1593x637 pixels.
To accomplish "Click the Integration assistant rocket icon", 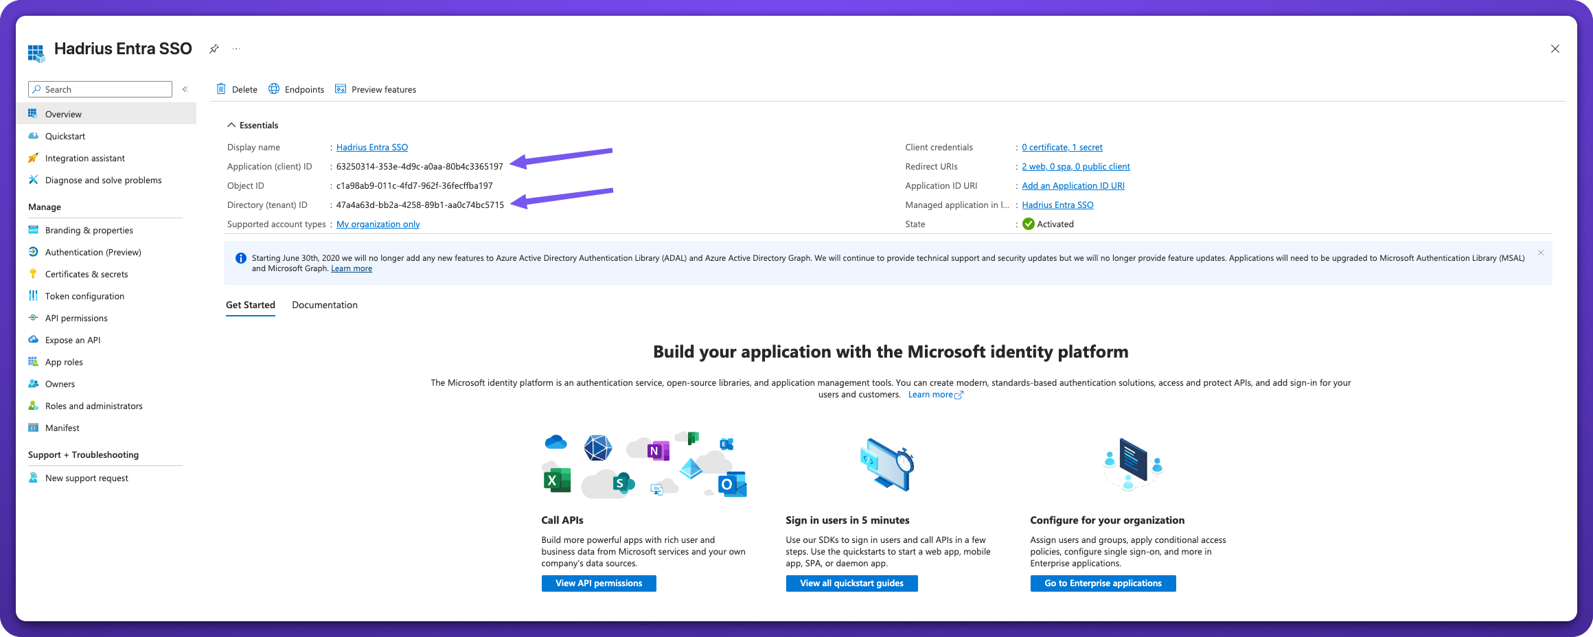I will pyautogui.click(x=33, y=158).
